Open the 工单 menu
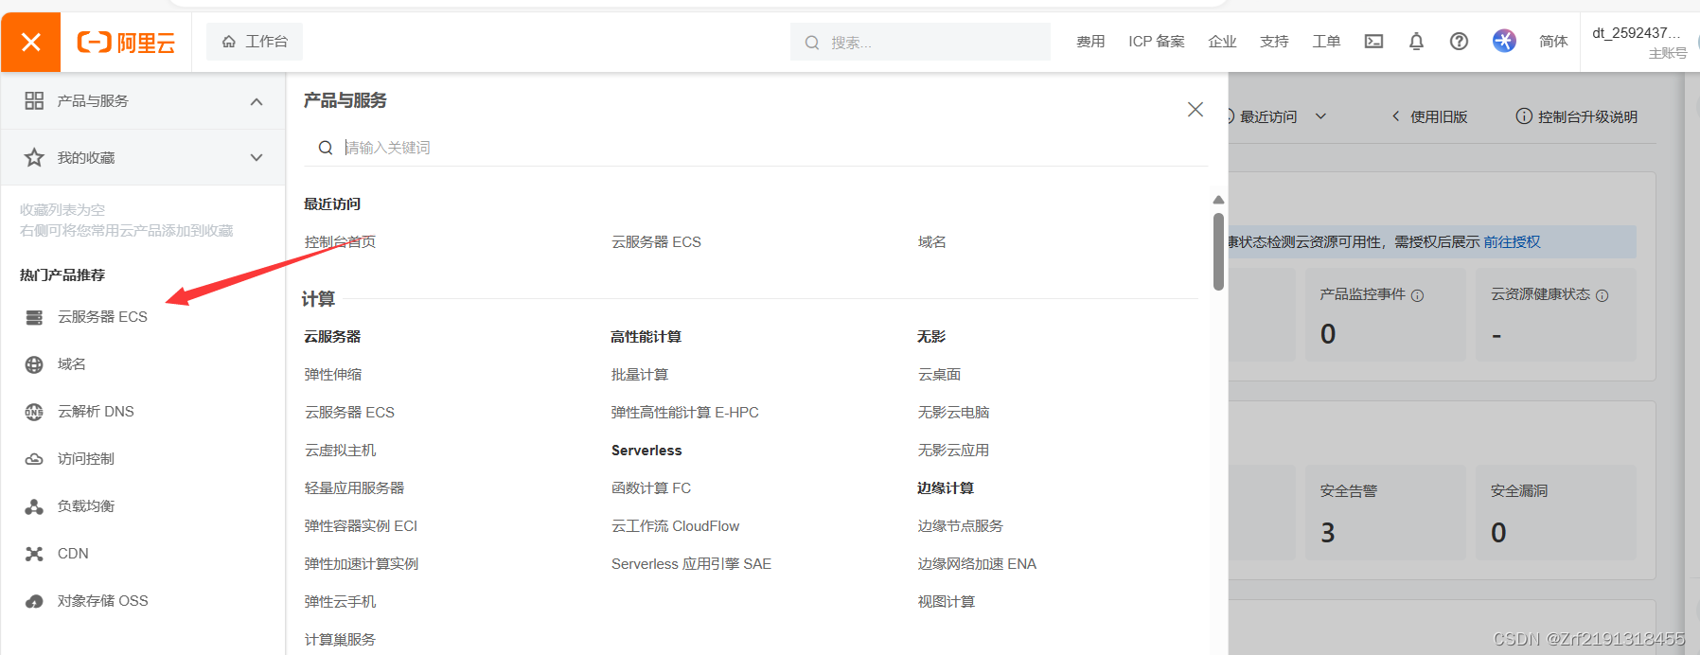Screen dimensions: 1700x655 [1326, 42]
